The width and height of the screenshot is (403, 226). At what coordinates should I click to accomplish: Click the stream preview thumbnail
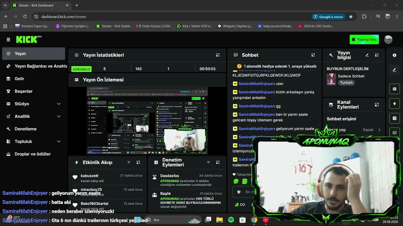tap(147, 121)
